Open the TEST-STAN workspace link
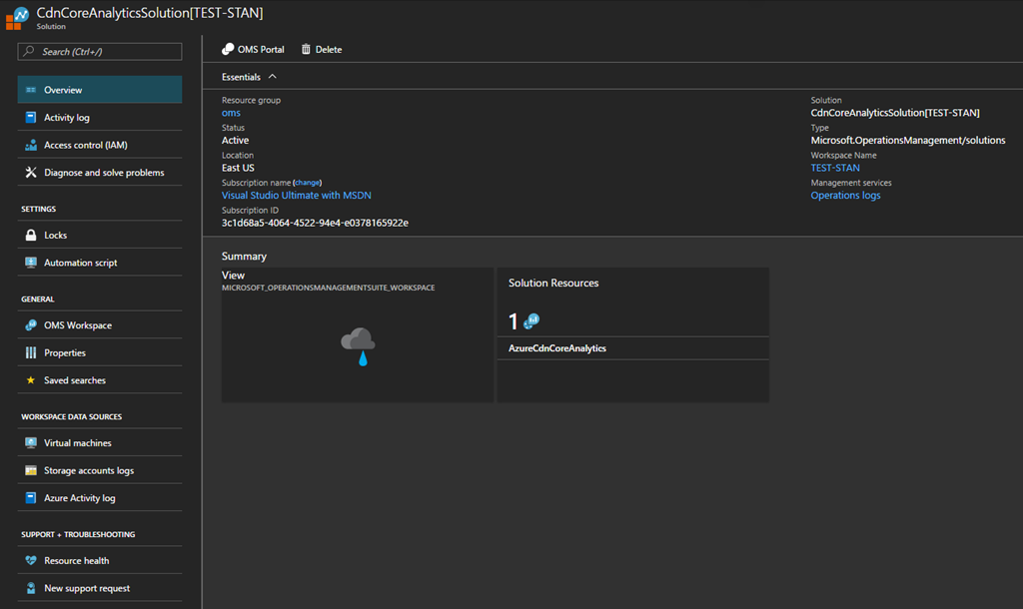The width and height of the screenshot is (1023, 609). [x=835, y=168]
